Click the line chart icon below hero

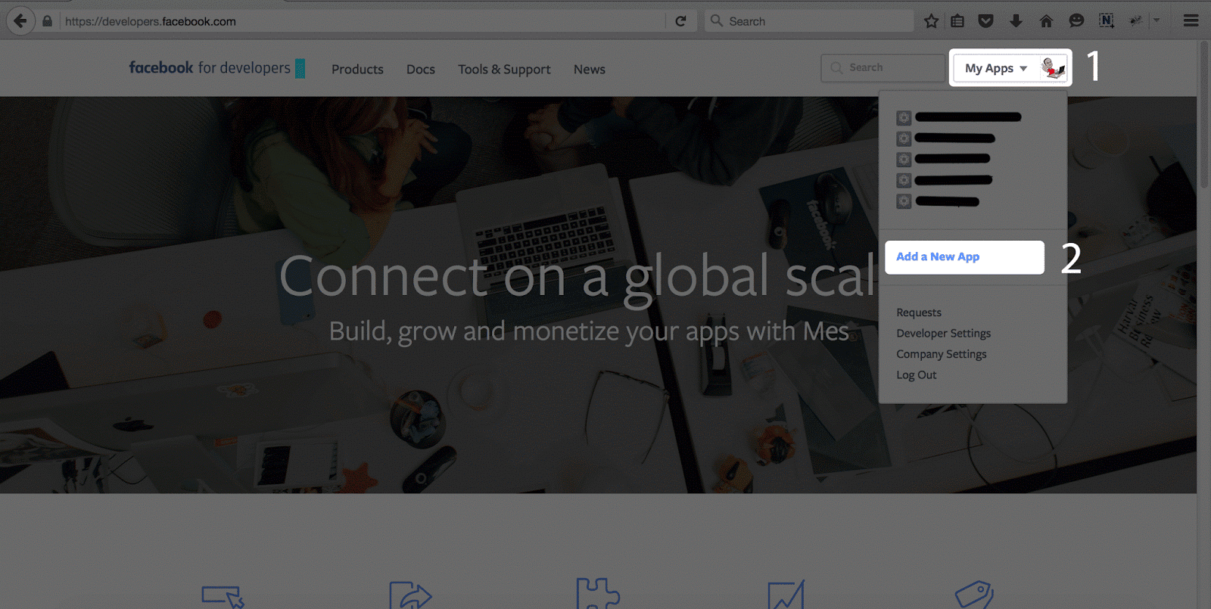[x=786, y=595]
